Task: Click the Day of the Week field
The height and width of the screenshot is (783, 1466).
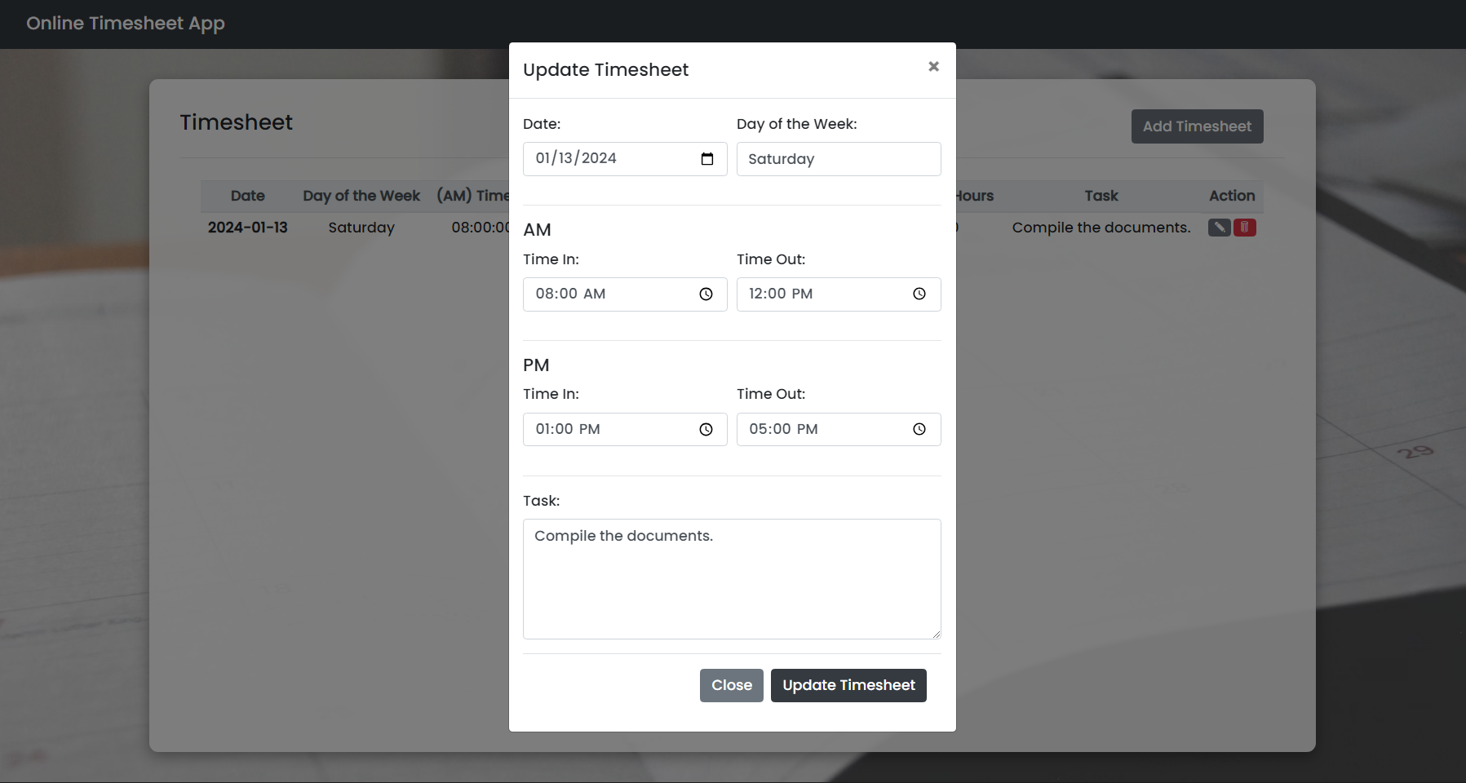Action: pyautogui.click(x=839, y=159)
